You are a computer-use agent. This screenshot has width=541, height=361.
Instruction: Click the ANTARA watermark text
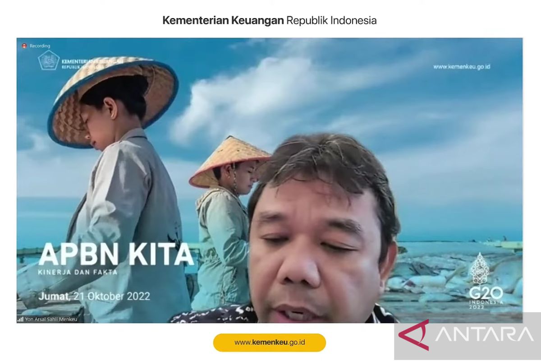(484, 334)
